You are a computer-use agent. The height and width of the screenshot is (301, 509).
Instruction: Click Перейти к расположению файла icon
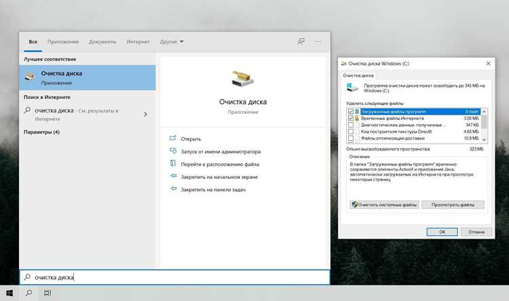click(173, 163)
